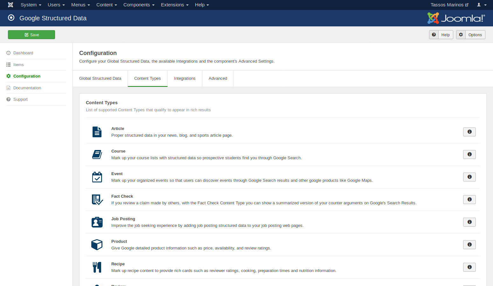Open the user account dropdown

click(482, 5)
